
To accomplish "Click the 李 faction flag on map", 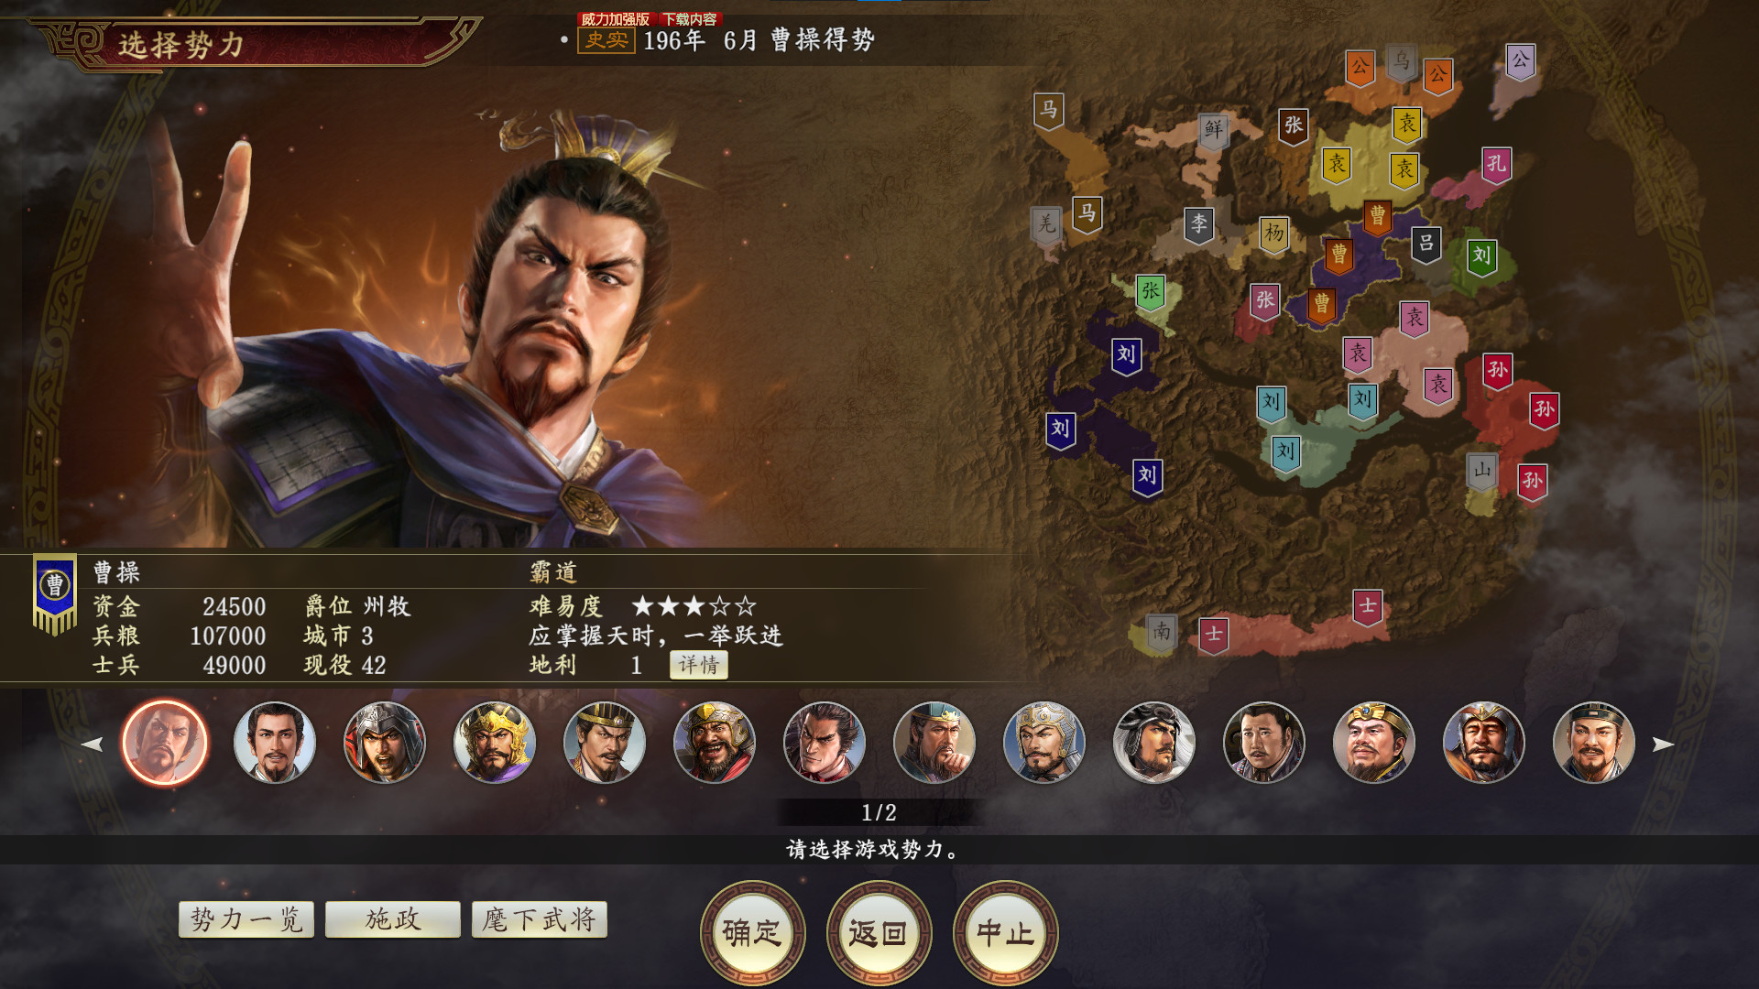I will click(x=1199, y=224).
